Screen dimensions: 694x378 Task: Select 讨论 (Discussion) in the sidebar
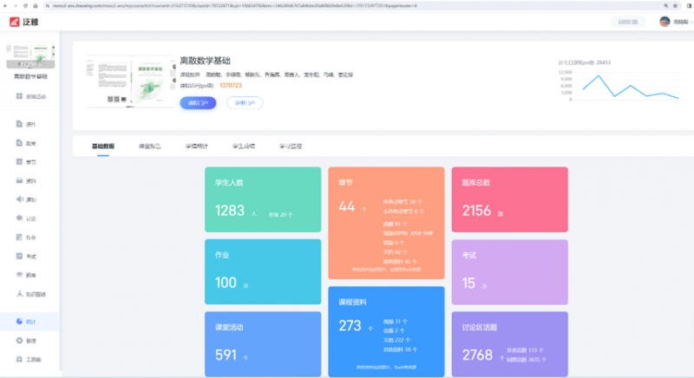pos(19,218)
